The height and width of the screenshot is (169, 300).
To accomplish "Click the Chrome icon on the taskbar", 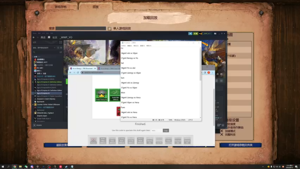I will pos(15,167).
